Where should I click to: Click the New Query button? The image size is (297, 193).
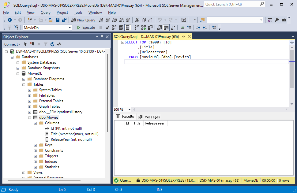[83, 20]
